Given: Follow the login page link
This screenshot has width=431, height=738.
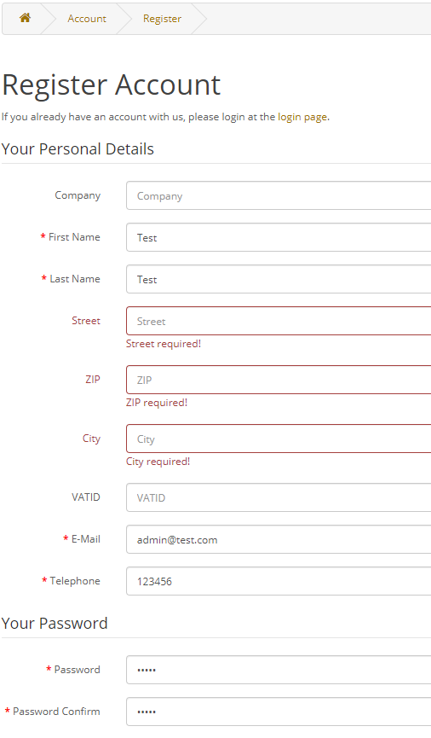Looking at the screenshot, I should pyautogui.click(x=302, y=117).
